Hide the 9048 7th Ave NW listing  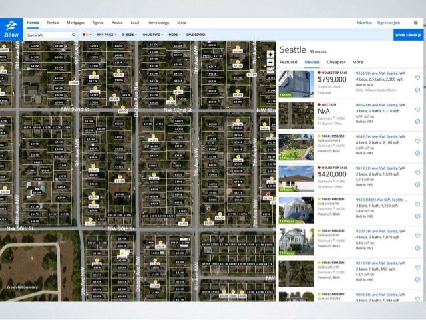click(417, 153)
